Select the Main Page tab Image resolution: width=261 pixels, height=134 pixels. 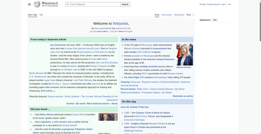[32, 15]
